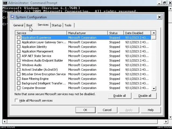
Task: Click the services list scrollbar thumb
Action: tap(154, 37)
